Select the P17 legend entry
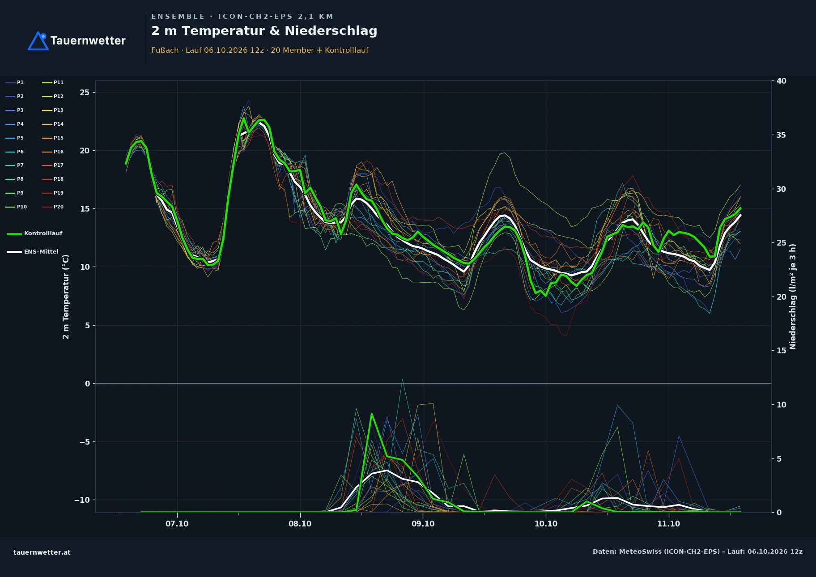This screenshot has width=816, height=577. coord(53,165)
